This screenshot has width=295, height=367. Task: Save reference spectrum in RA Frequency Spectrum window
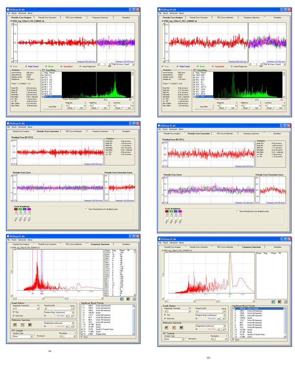click(29, 324)
